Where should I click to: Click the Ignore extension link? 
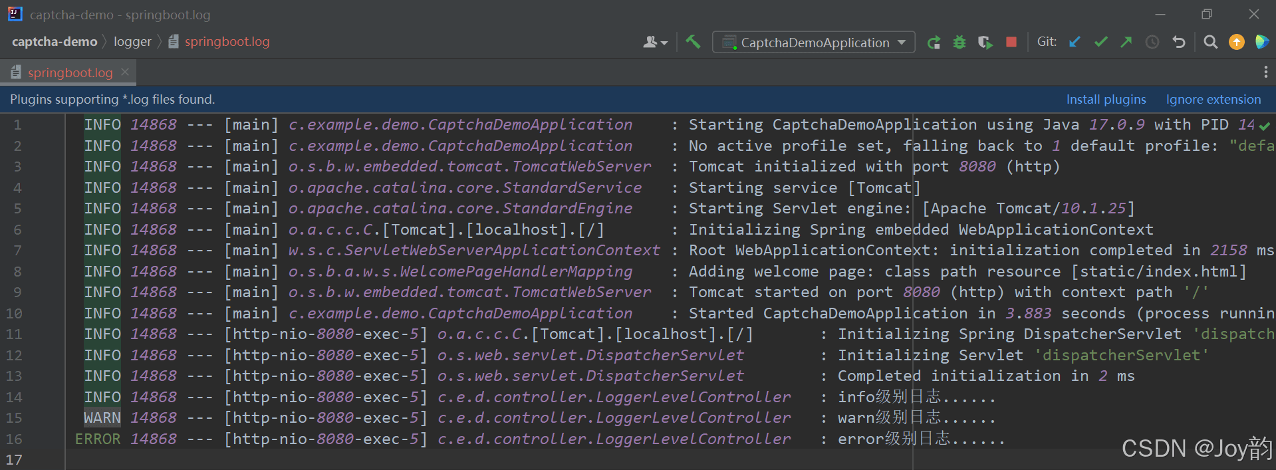[x=1213, y=99]
